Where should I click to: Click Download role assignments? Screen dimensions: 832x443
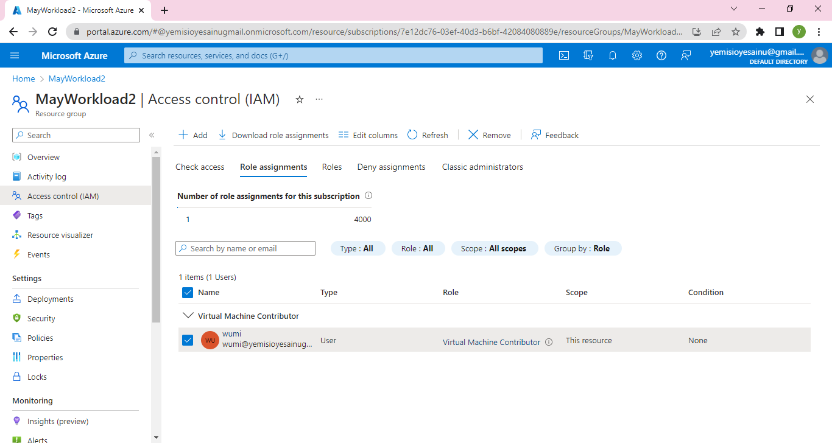tap(273, 135)
